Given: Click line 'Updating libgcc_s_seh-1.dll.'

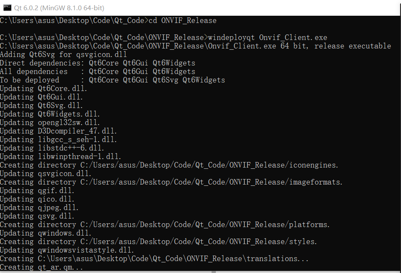Looking at the screenshot, I should (x=58, y=140).
